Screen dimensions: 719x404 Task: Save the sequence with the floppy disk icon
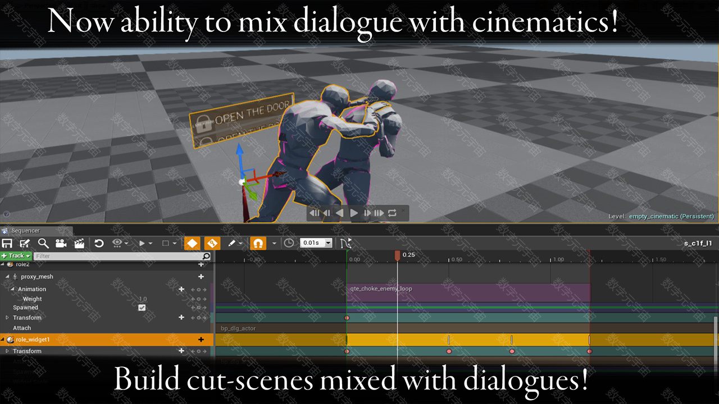click(7, 244)
